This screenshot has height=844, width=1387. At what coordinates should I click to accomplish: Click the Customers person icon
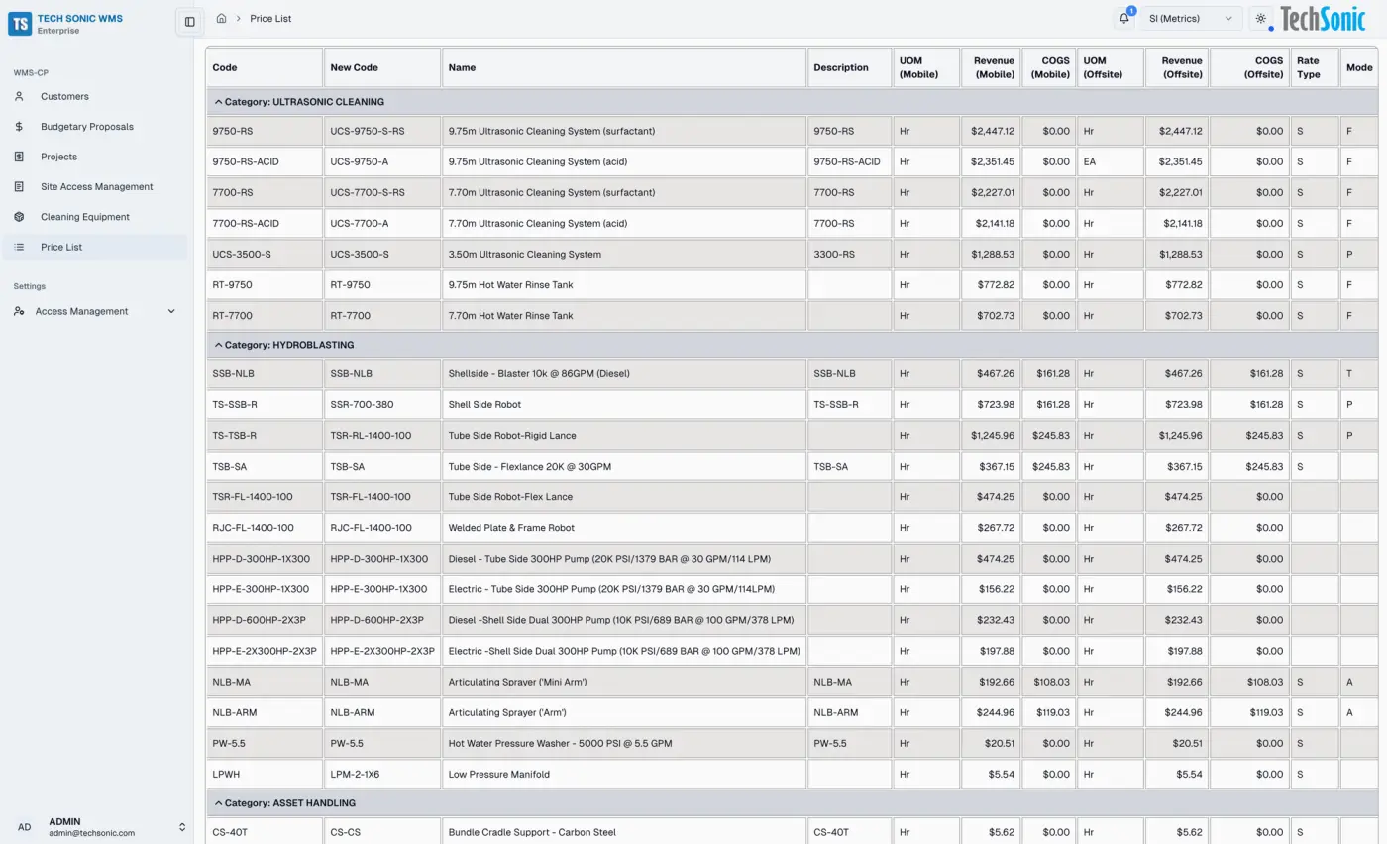point(19,96)
